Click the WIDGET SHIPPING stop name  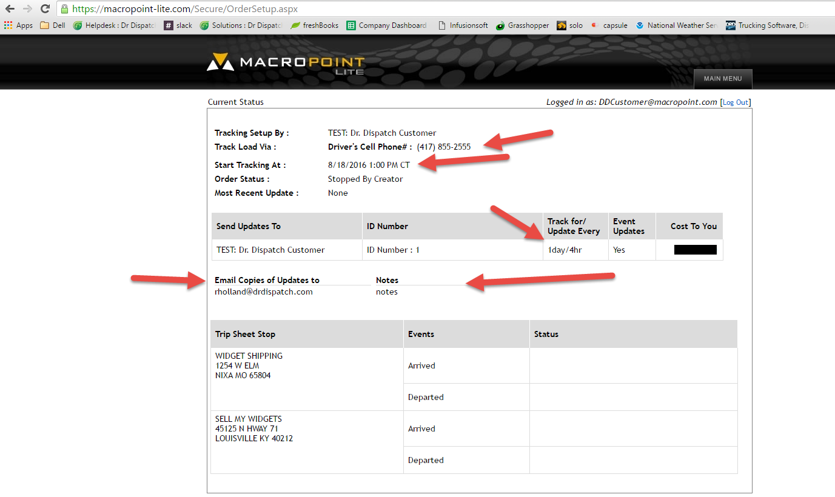[x=249, y=356]
